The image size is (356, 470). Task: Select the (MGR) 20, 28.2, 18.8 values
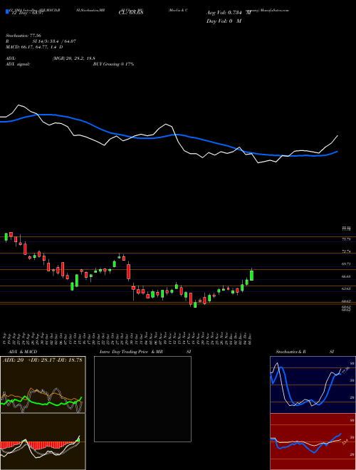click(74, 58)
